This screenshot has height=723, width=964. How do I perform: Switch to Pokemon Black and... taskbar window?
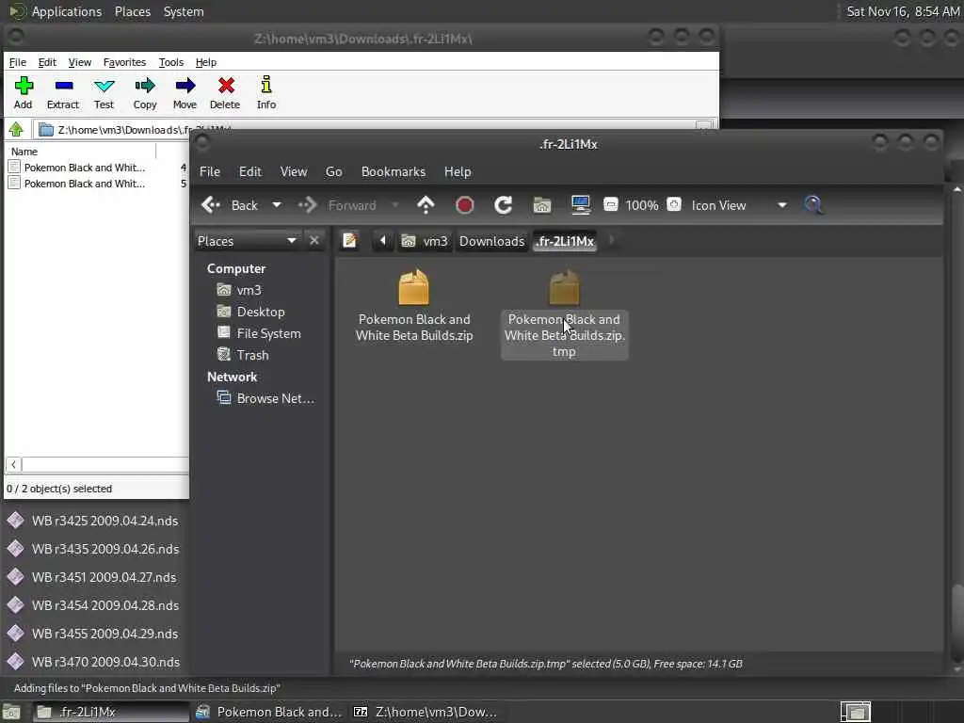click(x=268, y=712)
